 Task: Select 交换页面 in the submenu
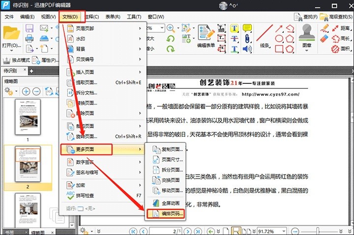(x=165, y=180)
